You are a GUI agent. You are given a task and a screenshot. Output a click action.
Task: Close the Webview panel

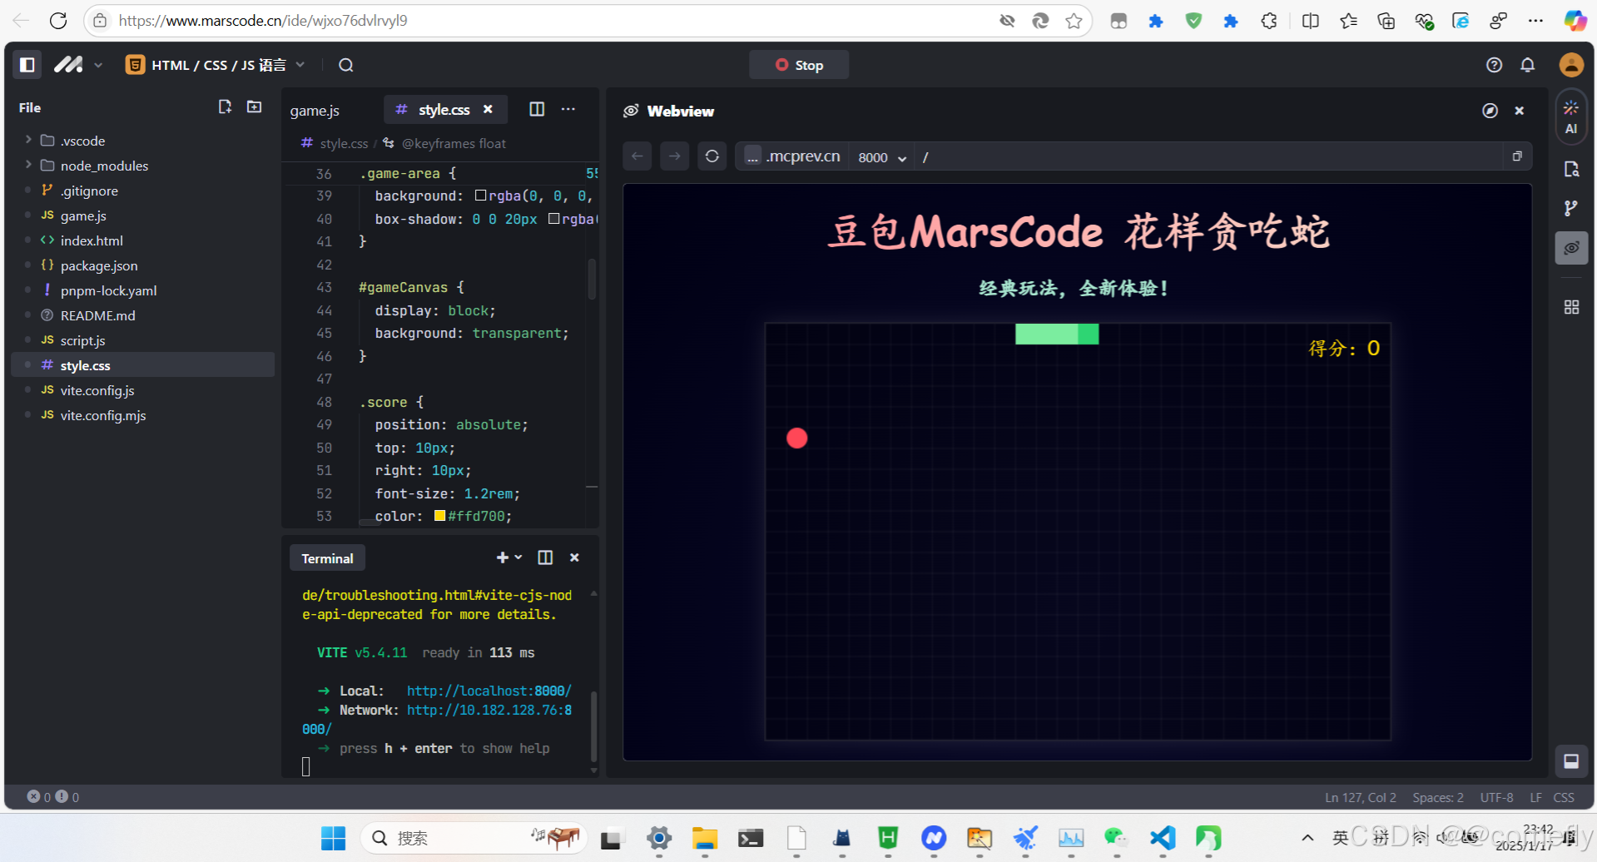(1520, 111)
